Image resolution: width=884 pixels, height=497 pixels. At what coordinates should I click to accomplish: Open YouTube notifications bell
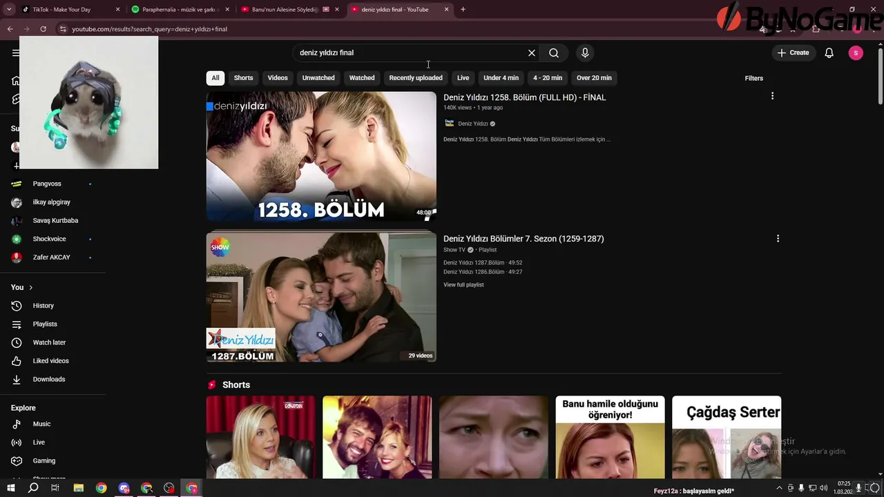829,53
